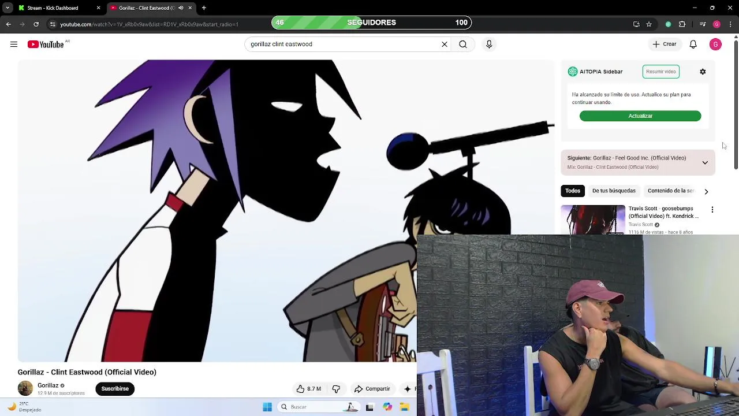Open the Gorillaz channel name link

(x=48, y=385)
